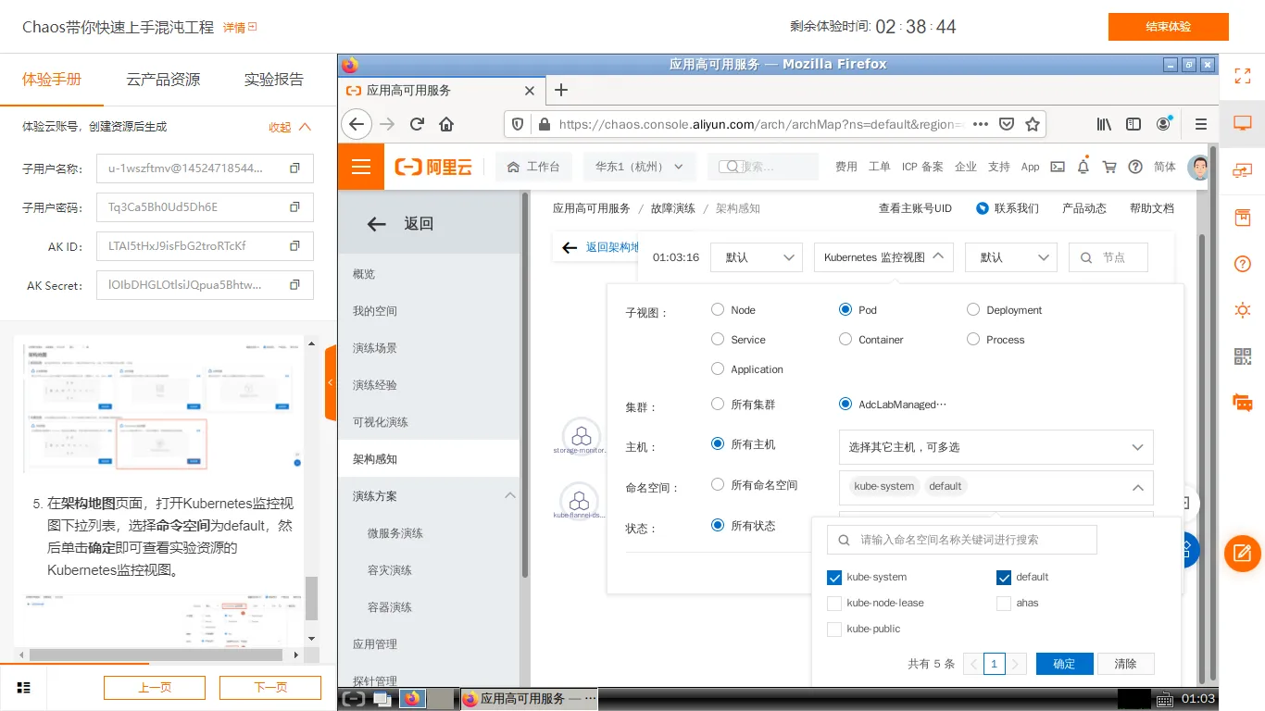Collapse credentials with 收起 toggle
Viewport: 1265px width, 711px height.
click(290, 127)
